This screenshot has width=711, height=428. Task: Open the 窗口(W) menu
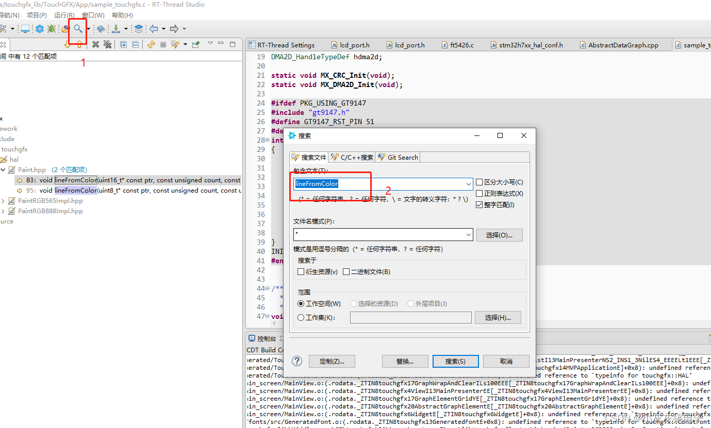coord(93,15)
